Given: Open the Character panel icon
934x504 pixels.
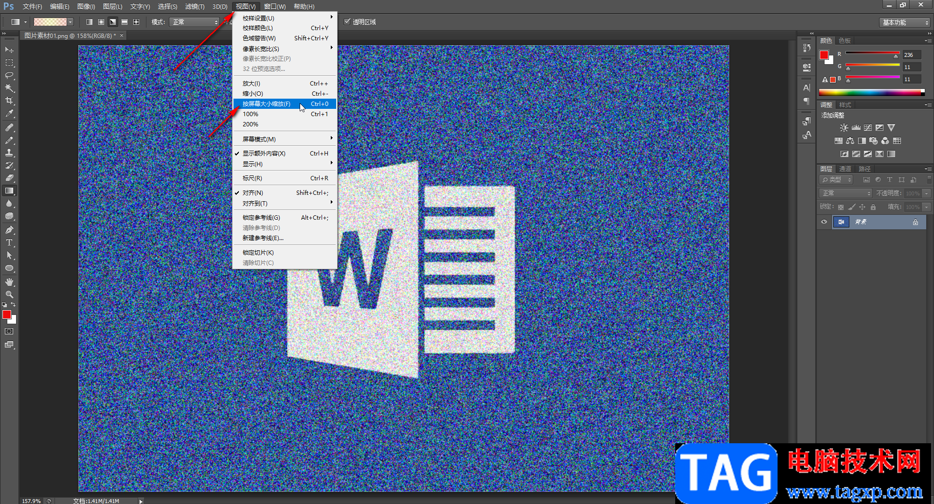Looking at the screenshot, I should pos(807,87).
